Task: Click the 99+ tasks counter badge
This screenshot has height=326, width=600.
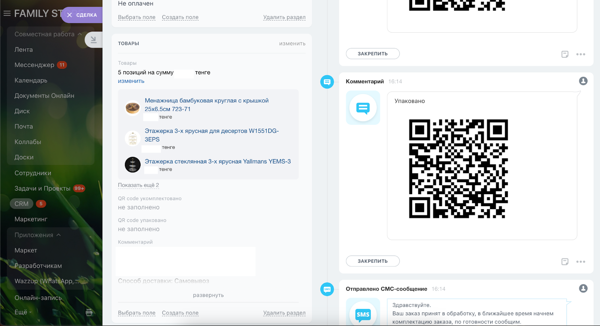Action: coord(79,188)
